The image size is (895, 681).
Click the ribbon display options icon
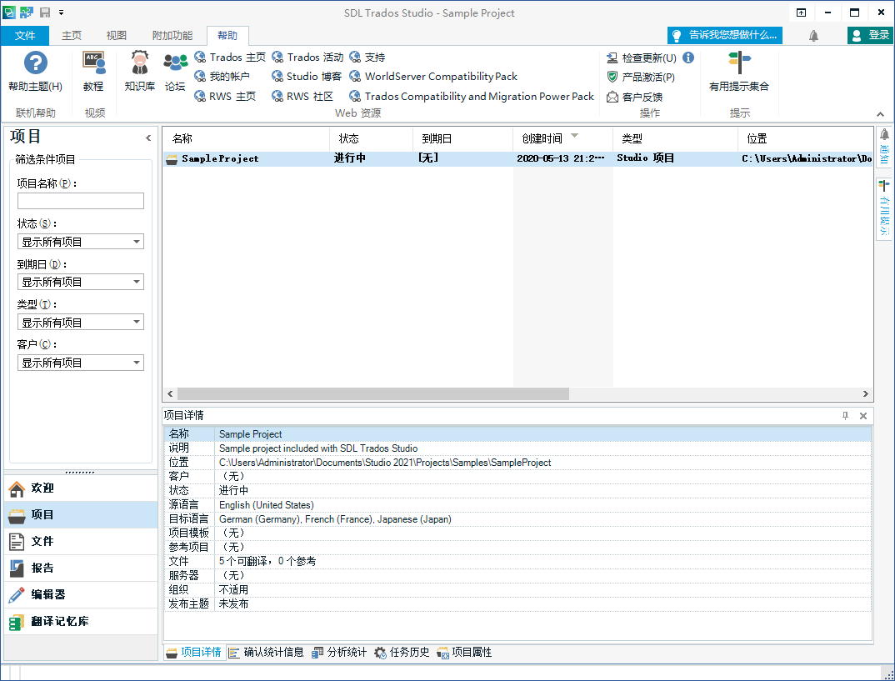[802, 13]
